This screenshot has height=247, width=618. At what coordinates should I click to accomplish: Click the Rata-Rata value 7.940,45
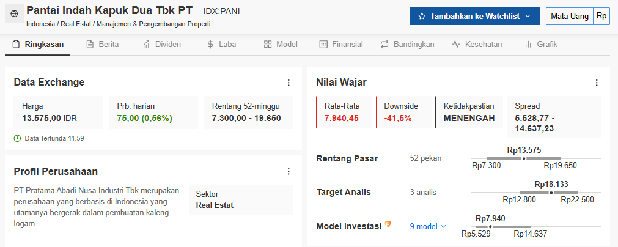click(x=342, y=118)
